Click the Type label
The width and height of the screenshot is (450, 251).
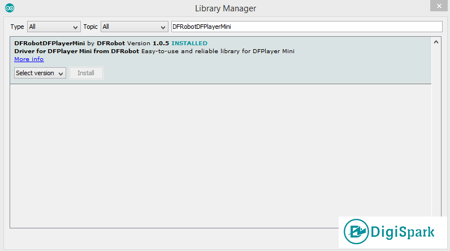[17, 27]
